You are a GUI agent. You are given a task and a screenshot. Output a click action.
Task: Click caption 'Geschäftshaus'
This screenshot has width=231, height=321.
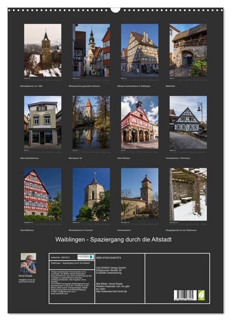point(27,230)
